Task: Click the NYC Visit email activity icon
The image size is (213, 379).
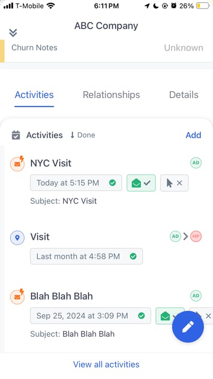Action: coord(17,164)
